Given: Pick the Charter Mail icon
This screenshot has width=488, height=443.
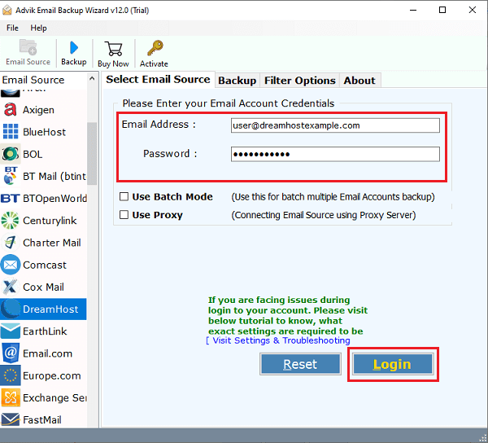Looking at the screenshot, I should (11, 243).
